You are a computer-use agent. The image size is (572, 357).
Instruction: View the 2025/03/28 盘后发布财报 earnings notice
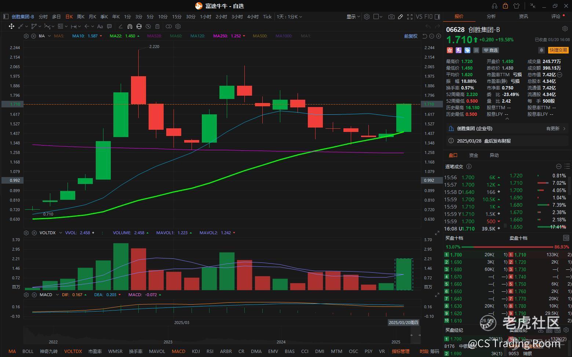[x=507, y=141]
